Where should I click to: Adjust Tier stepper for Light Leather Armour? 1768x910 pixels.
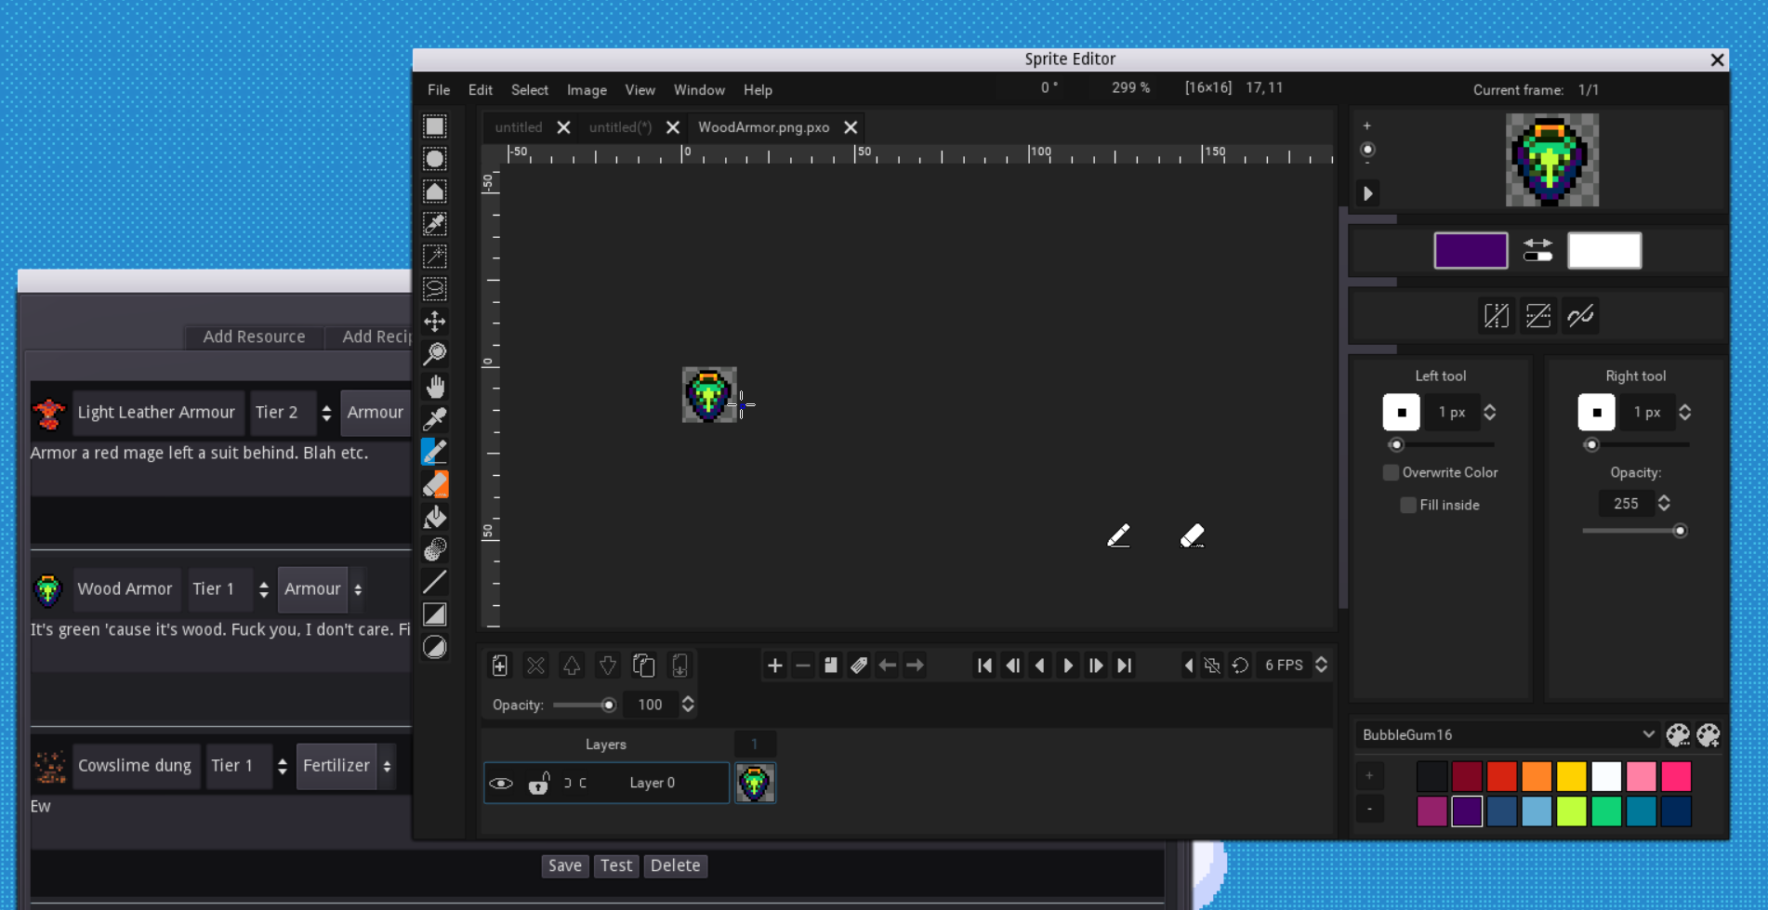(x=326, y=413)
